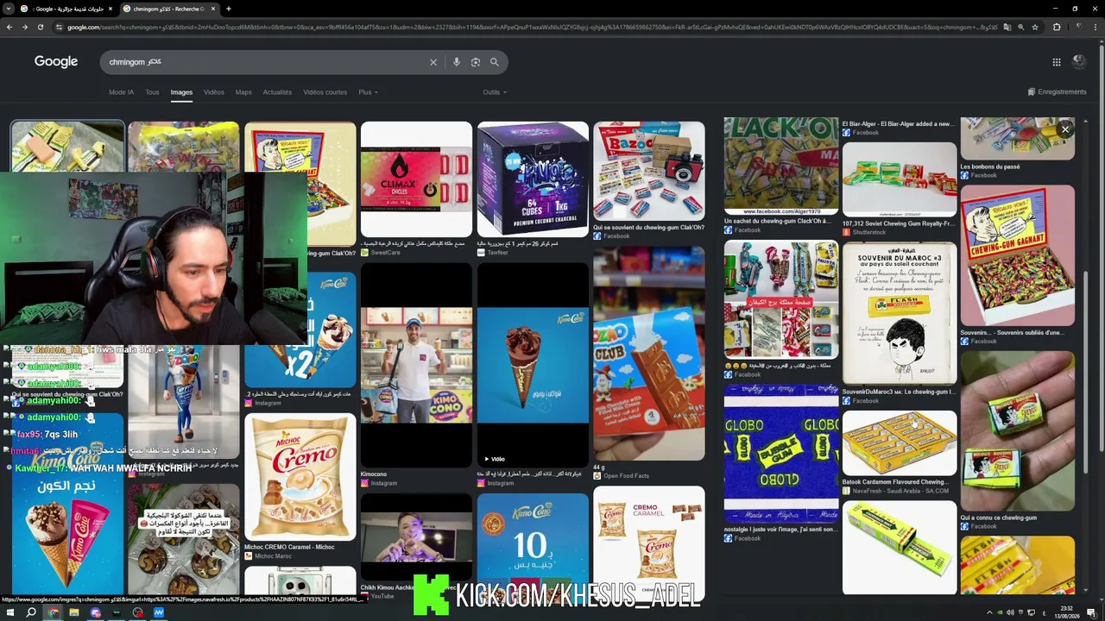The height and width of the screenshot is (621, 1105).
Task: Switch to the Tous results tab
Action: [152, 92]
